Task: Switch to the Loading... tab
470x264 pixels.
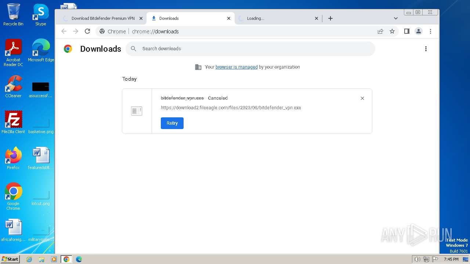Action: coord(278,18)
